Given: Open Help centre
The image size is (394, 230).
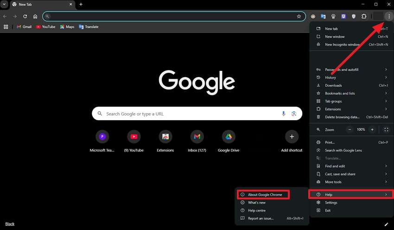Looking at the screenshot, I should pos(272,211).
